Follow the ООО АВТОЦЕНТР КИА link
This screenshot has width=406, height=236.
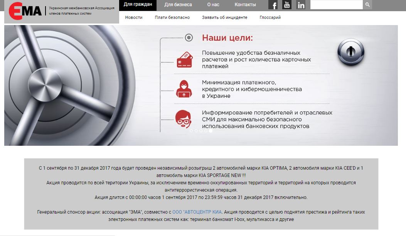197,212
